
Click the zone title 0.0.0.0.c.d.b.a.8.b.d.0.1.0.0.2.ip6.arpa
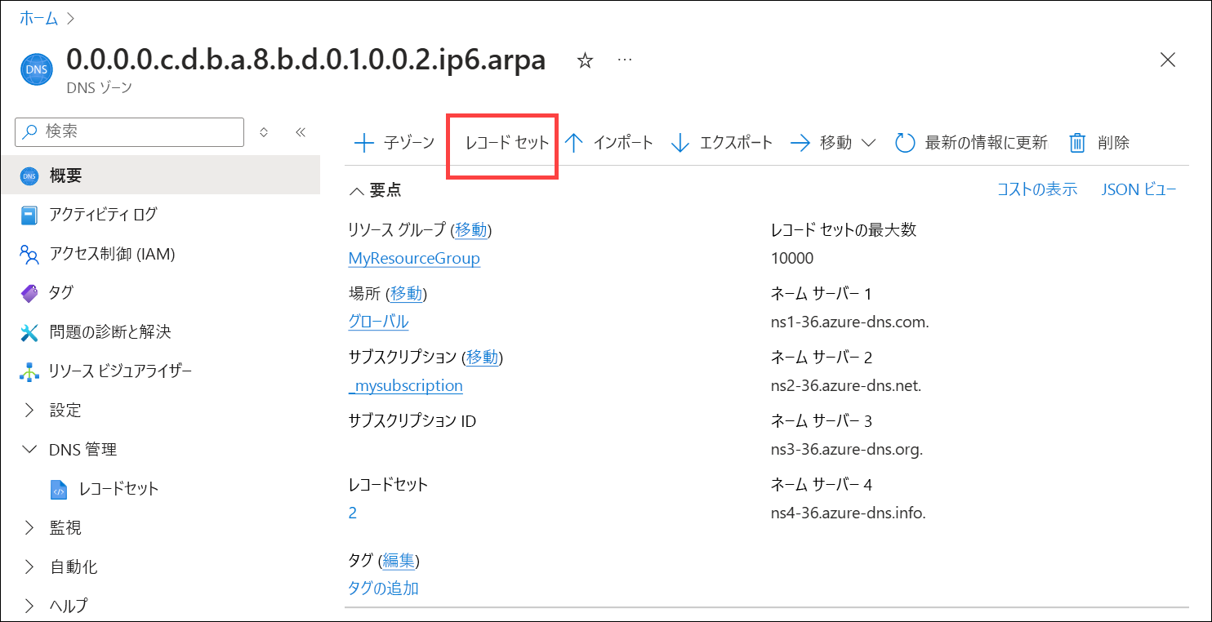(305, 60)
